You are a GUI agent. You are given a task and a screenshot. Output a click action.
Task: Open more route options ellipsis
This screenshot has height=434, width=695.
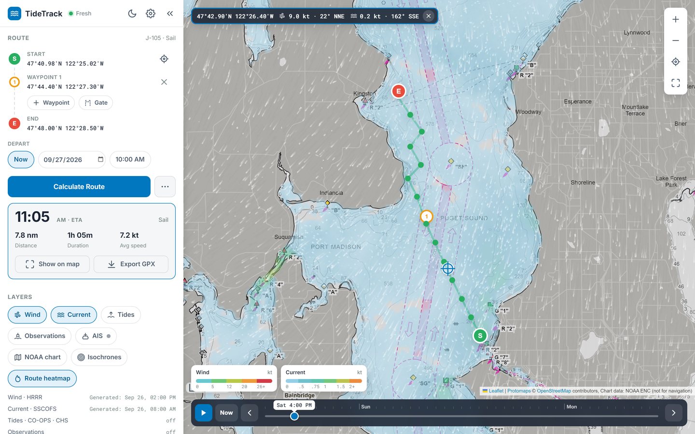pyautogui.click(x=165, y=187)
